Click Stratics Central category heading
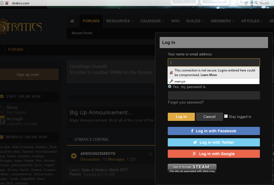This screenshot has width=274, height=185. [92, 139]
